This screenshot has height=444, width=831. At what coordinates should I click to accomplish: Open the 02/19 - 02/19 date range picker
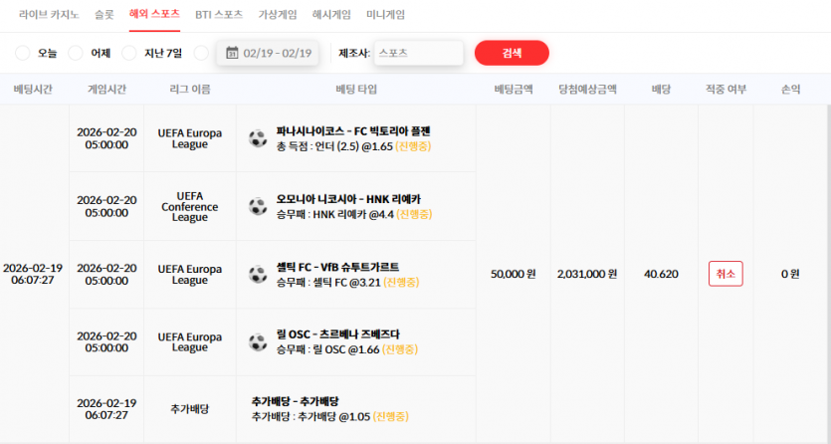268,53
